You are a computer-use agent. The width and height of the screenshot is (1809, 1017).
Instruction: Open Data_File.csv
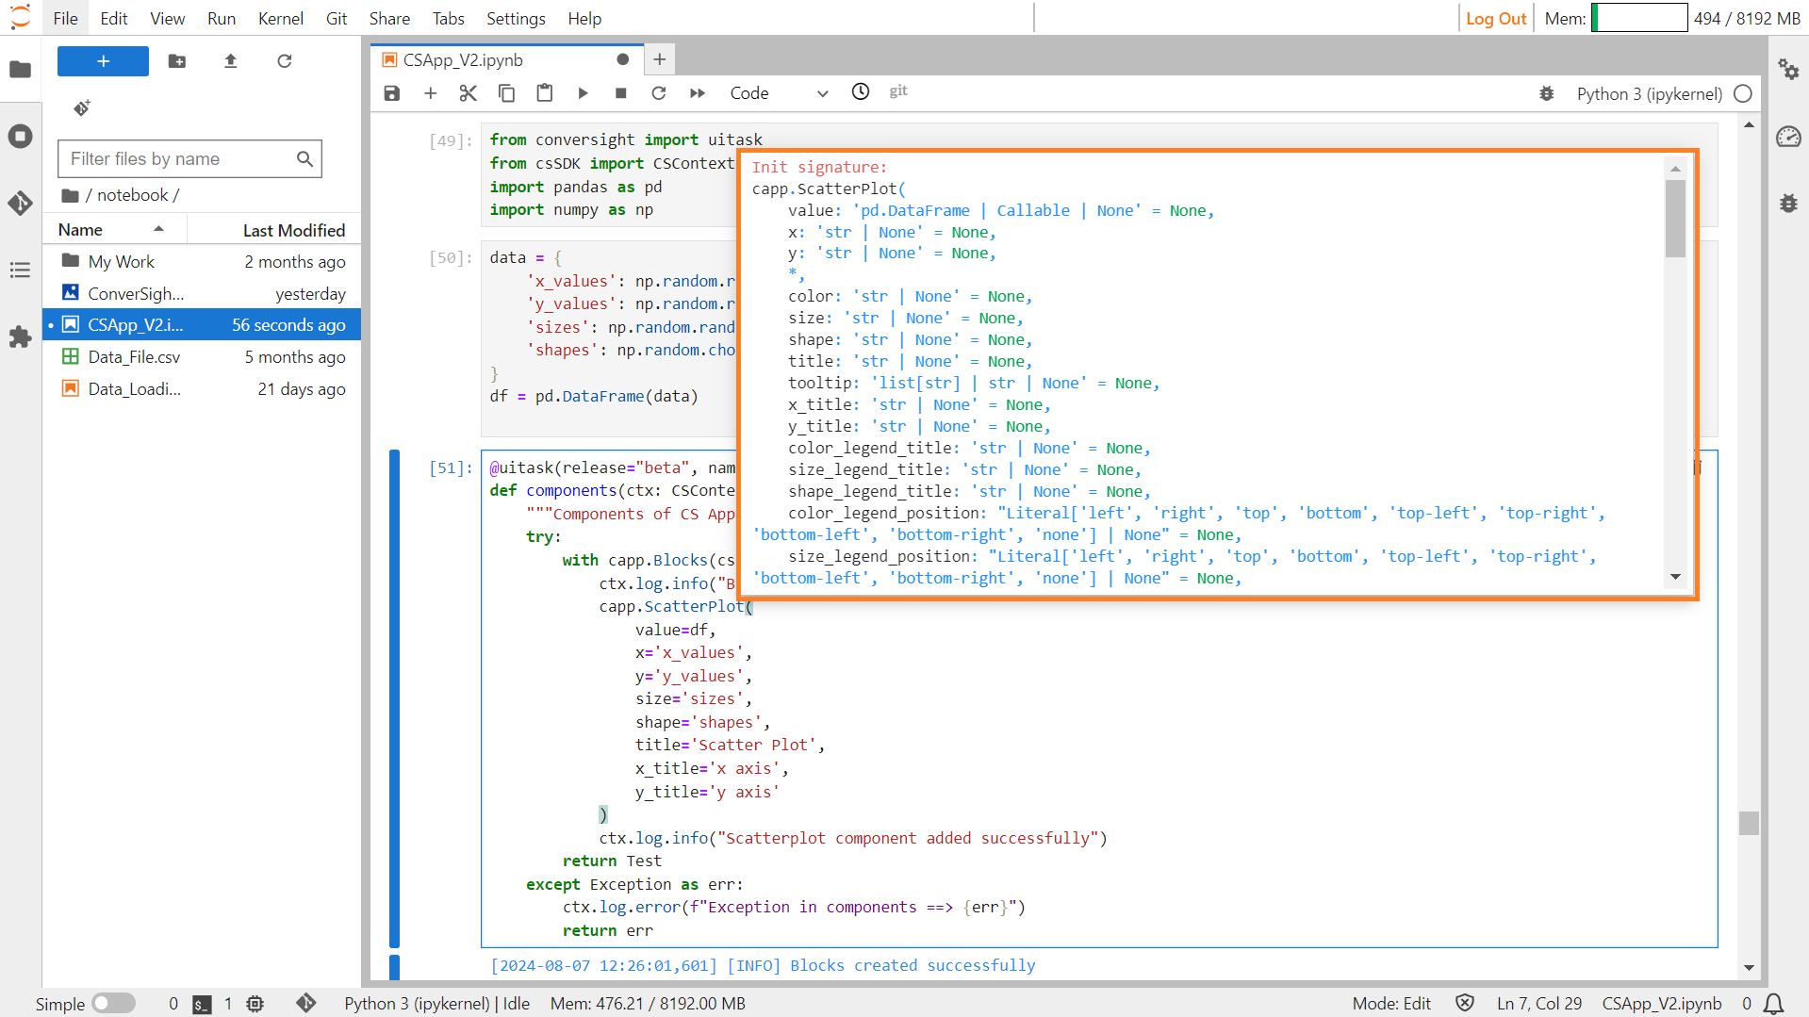click(202, 357)
